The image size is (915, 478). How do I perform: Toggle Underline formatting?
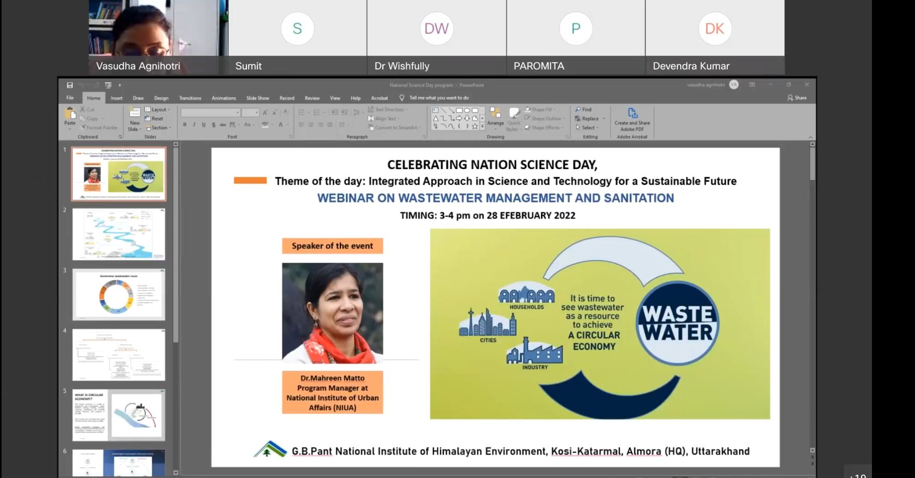coord(203,124)
